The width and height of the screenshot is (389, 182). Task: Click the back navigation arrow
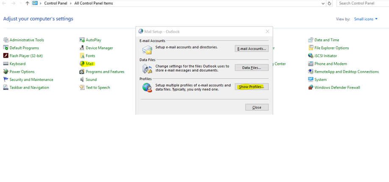[4, 3]
